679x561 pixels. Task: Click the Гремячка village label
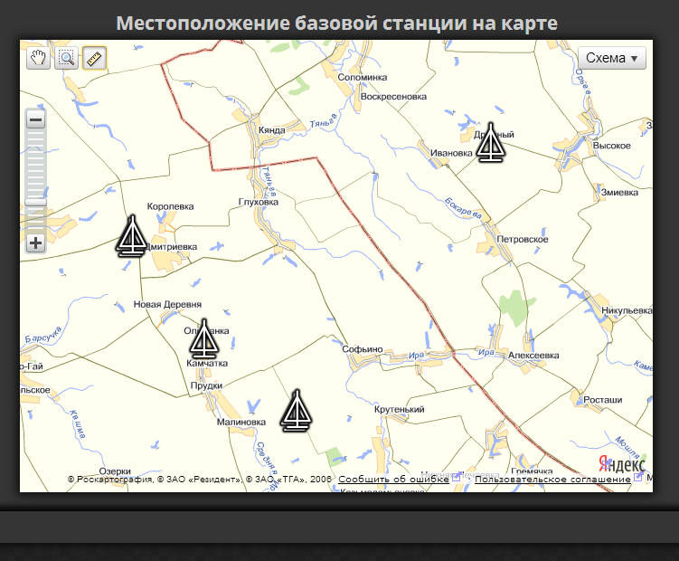click(532, 471)
